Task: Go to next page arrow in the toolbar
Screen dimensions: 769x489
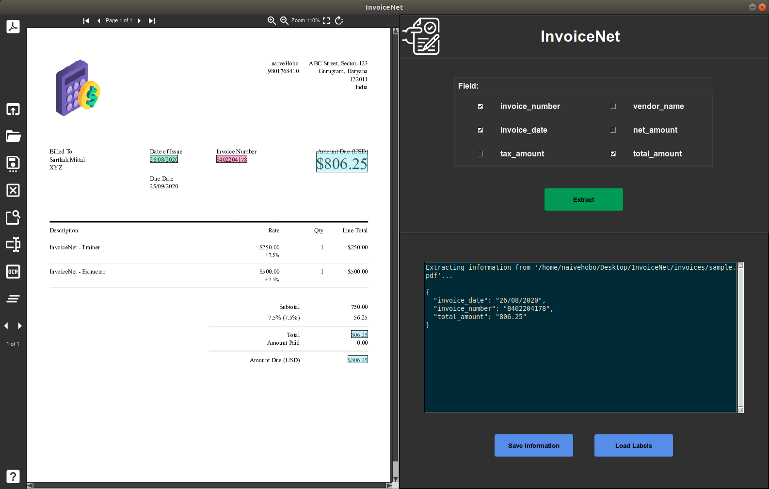Action: pos(139,21)
